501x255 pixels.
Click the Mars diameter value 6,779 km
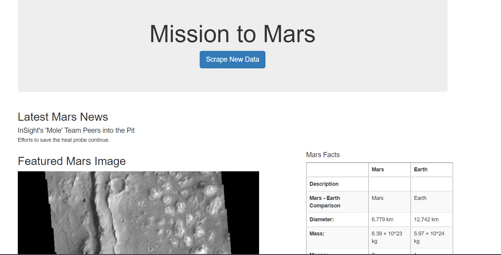coord(382,219)
